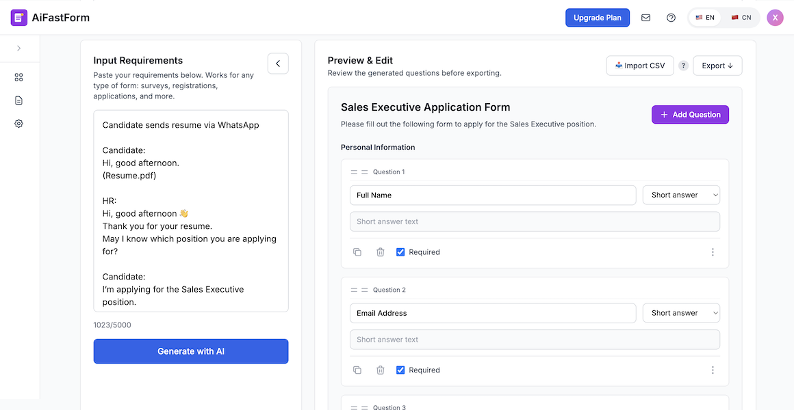Screen dimensions: 794x410
Task: Uncheck Required on Question 2
Action: [x=400, y=370]
